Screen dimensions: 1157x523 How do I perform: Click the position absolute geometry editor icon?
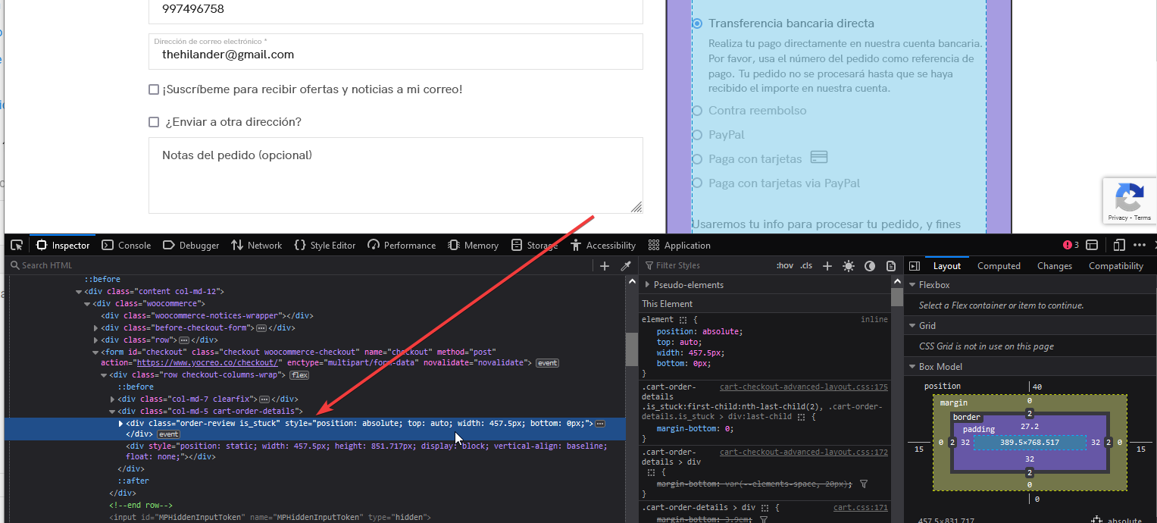pyautogui.click(x=1096, y=520)
